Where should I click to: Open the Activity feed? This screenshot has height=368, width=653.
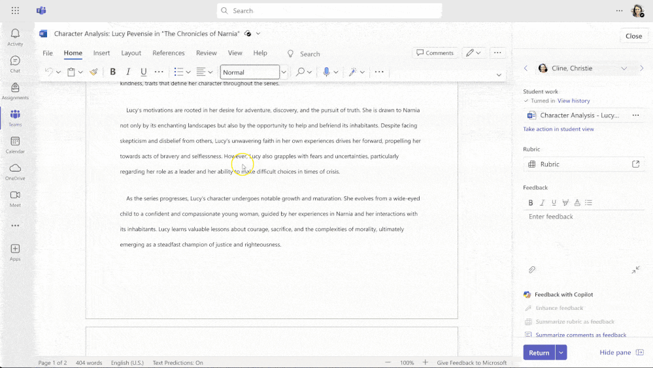(15, 37)
